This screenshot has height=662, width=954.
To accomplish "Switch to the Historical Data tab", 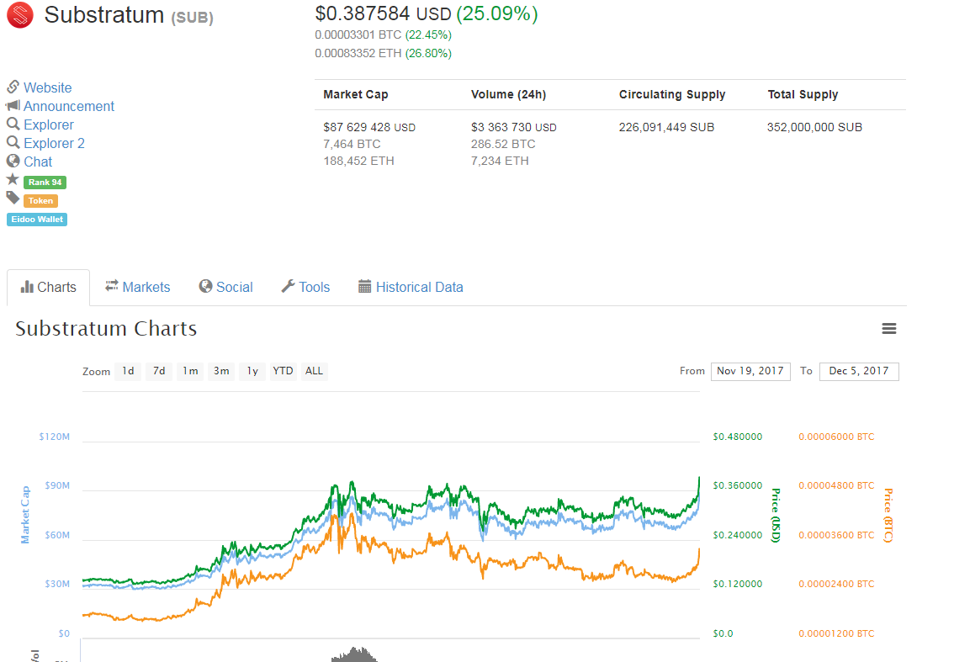I will pos(411,287).
